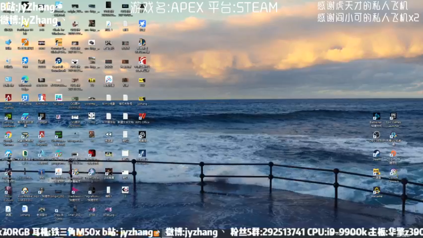423x238 pixels.
Task: Click the black three-bar app icon right of the 腾讯网游加速器 shortcut
Action: pyautogui.click(x=42, y=116)
